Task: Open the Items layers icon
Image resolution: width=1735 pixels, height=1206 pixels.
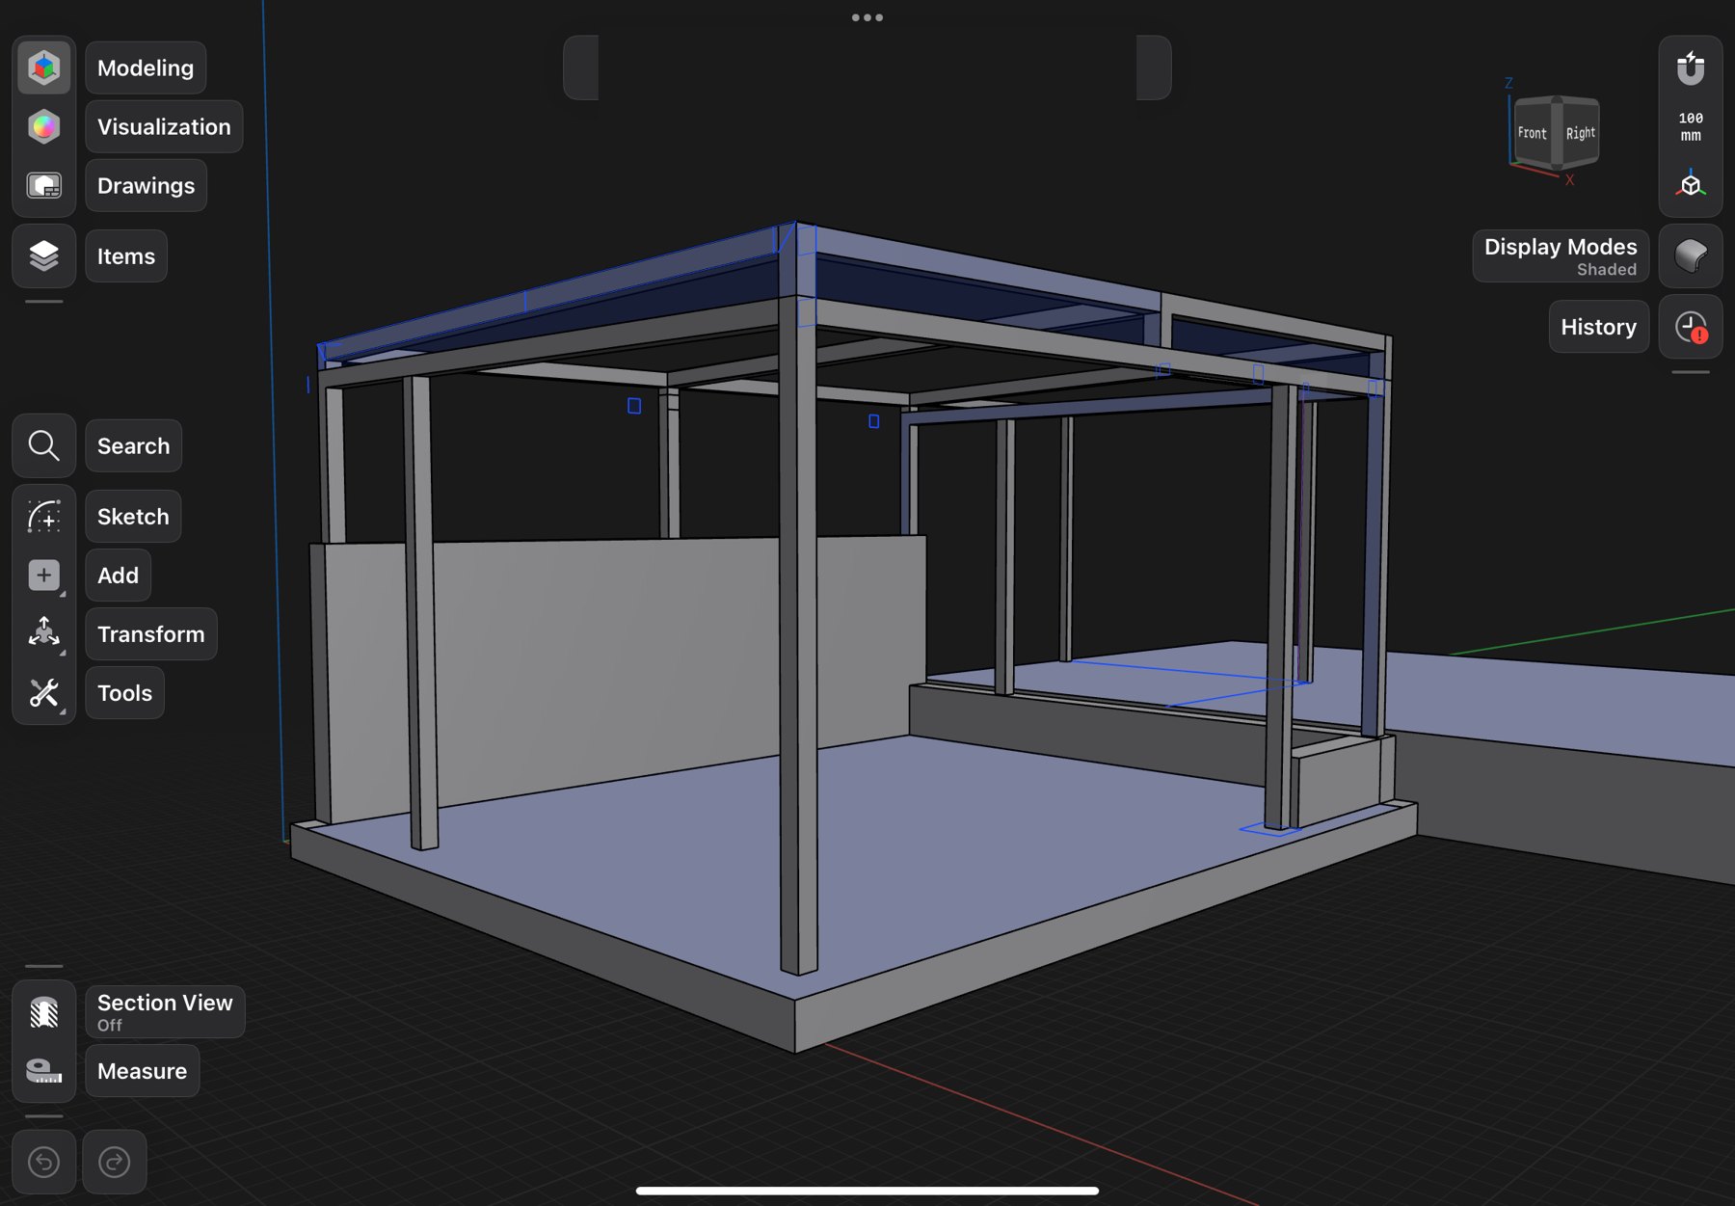Action: point(44,256)
